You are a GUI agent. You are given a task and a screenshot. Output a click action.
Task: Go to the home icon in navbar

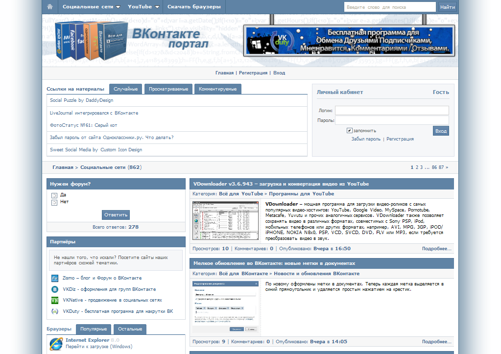coord(50,7)
